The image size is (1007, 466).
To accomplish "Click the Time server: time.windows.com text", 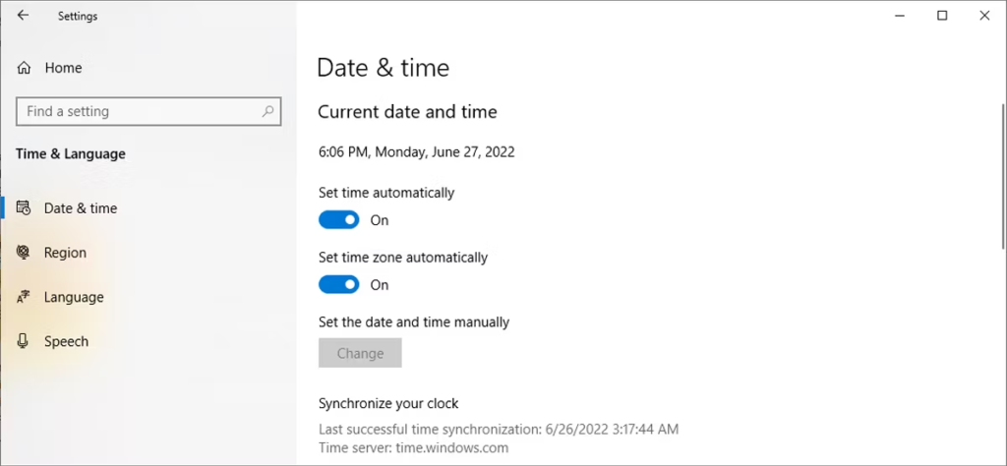I will [x=414, y=447].
